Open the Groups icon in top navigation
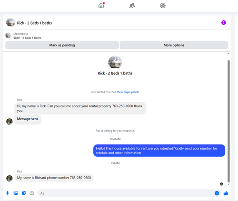 pyautogui.click(x=163, y=6)
